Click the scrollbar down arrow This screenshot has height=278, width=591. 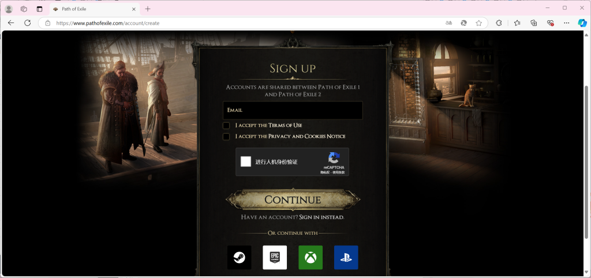click(586, 272)
